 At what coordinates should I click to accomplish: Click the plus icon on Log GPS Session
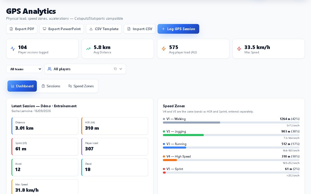point(163,29)
